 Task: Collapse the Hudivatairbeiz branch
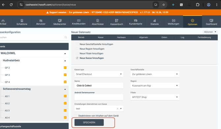[x=65, y=61]
